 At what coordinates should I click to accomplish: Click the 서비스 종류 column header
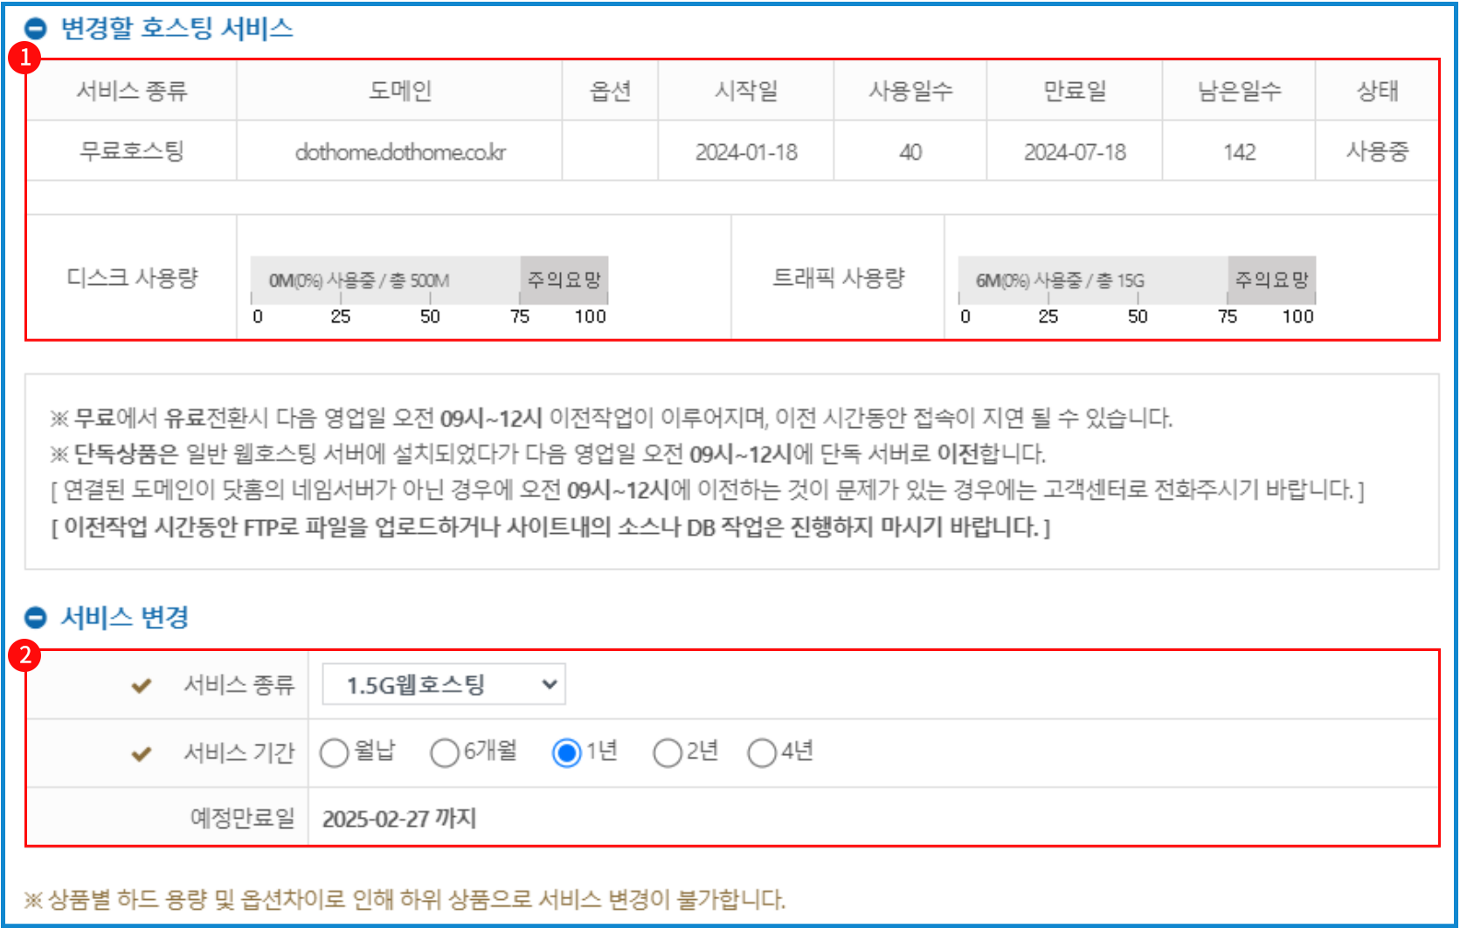tap(132, 91)
